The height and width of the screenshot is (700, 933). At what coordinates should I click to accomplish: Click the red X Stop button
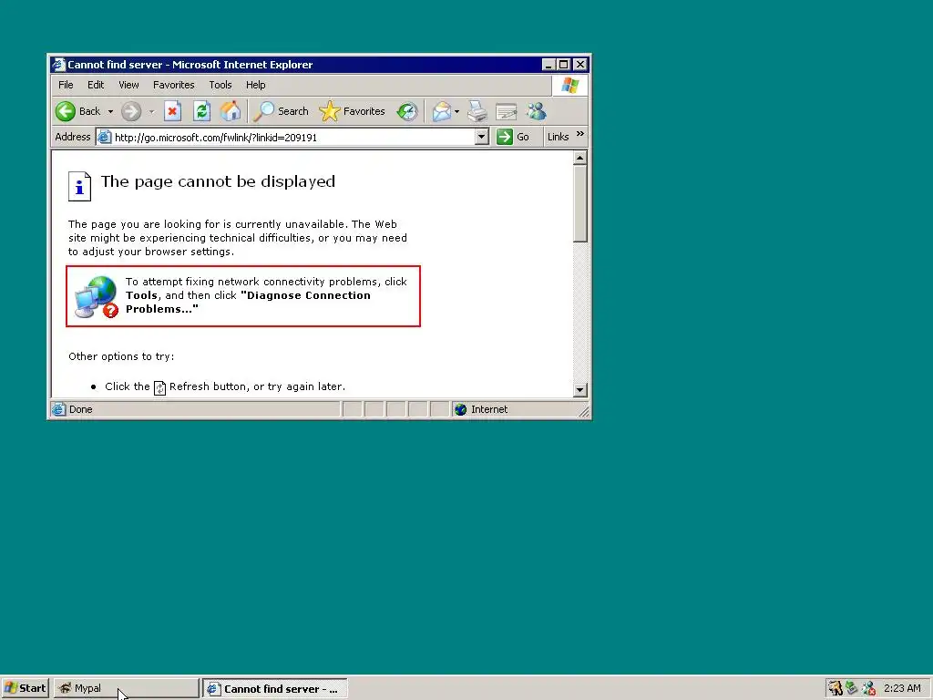[172, 111]
